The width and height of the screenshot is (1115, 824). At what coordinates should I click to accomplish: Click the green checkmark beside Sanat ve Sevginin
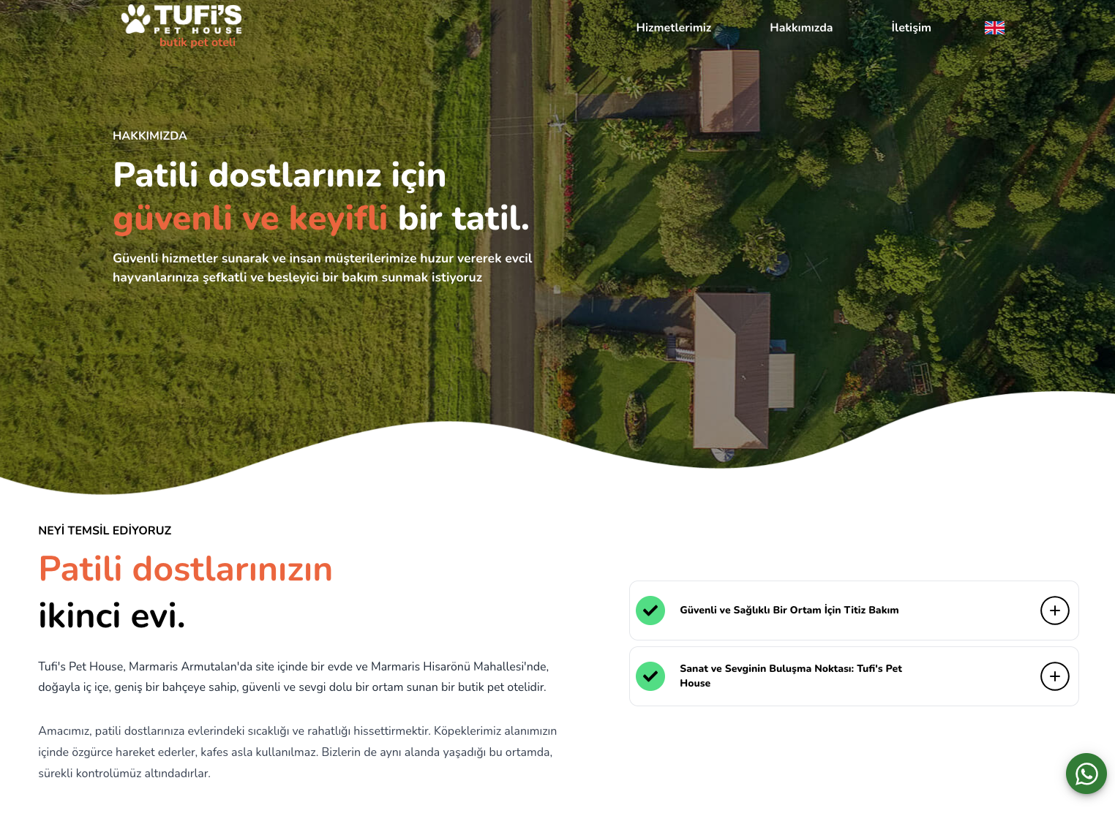pos(650,676)
